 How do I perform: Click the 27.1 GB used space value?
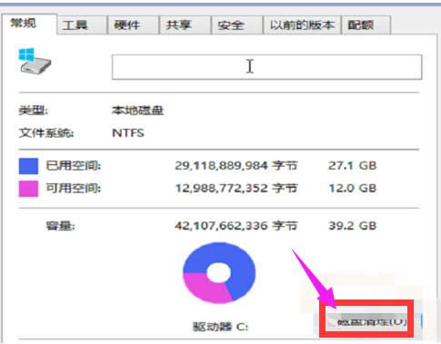pos(353,166)
